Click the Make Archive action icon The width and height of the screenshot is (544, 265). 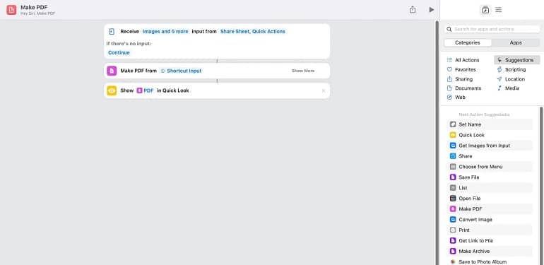point(453,251)
